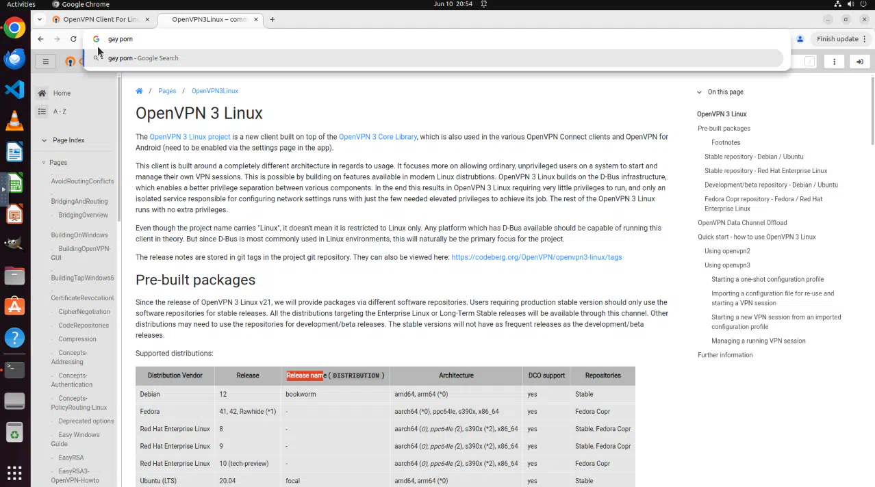The width and height of the screenshot is (875, 487).
Task: Open Terminal from the dock
Action: click(x=14, y=369)
